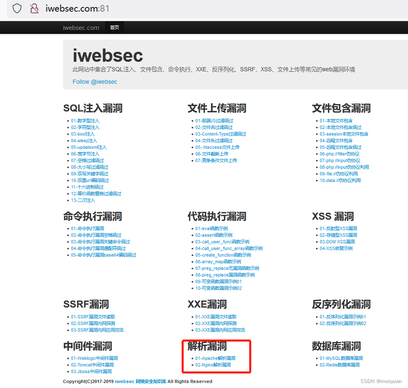Screen dimensions: 408x388
Task: Open 03-SSRF漏洞内网应用攻击 link
Action: coord(97,330)
